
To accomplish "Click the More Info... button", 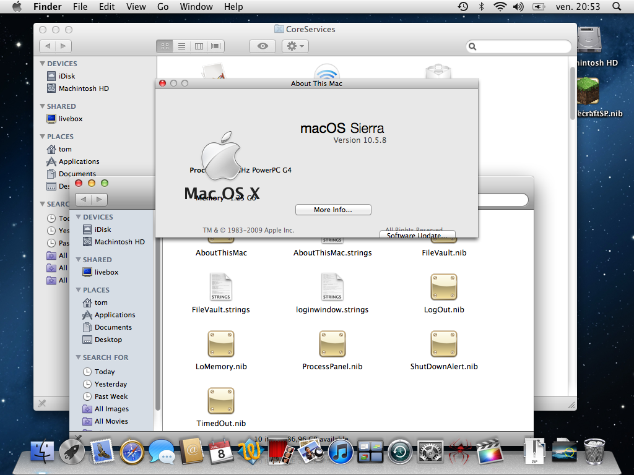I will click(333, 210).
